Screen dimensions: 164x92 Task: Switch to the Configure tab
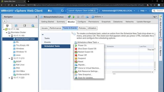pos(81,22)
